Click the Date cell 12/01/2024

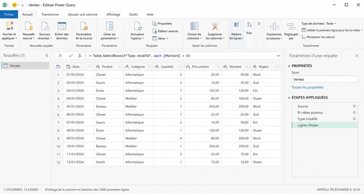[78, 162]
